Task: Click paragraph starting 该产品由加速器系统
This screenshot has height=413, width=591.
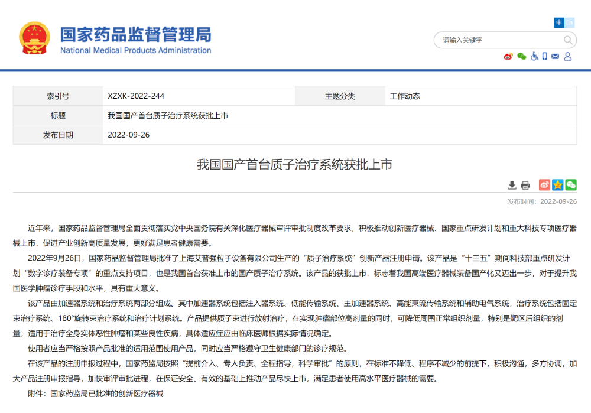Action: click(x=295, y=318)
